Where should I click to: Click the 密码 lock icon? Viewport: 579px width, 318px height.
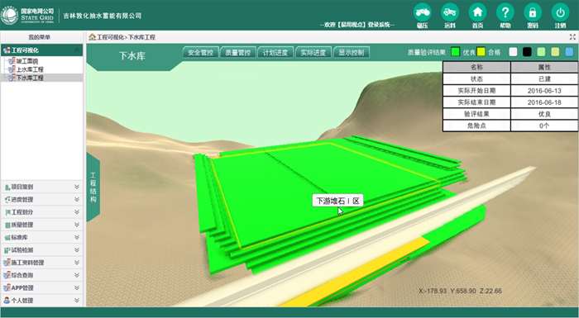[533, 12]
